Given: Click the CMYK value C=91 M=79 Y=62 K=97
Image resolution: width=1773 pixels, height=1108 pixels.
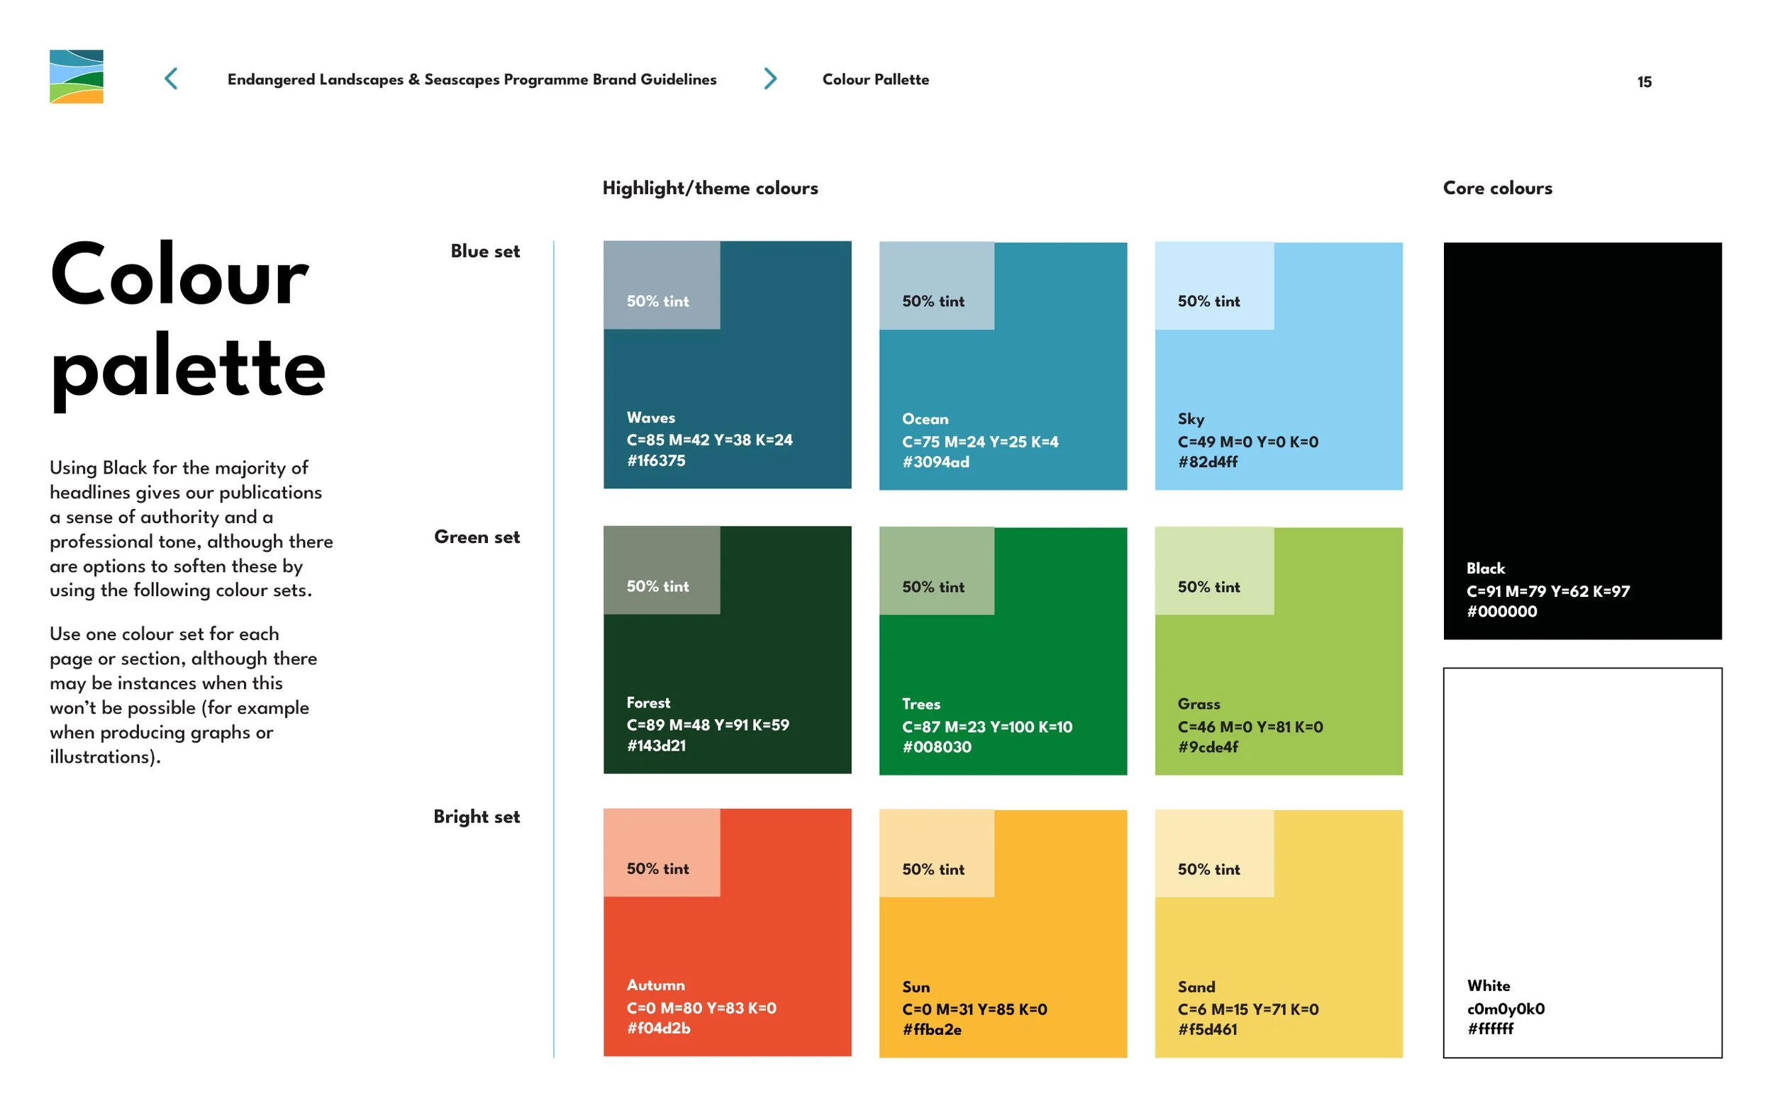Looking at the screenshot, I should click(x=1548, y=591).
